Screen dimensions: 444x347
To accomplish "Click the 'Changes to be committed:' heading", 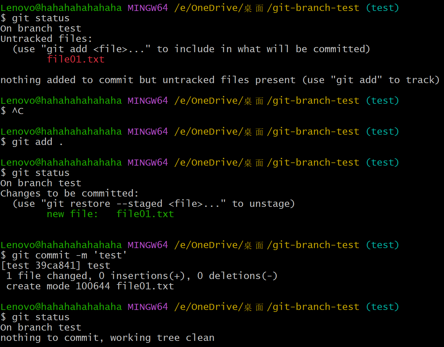I will [x=69, y=193].
